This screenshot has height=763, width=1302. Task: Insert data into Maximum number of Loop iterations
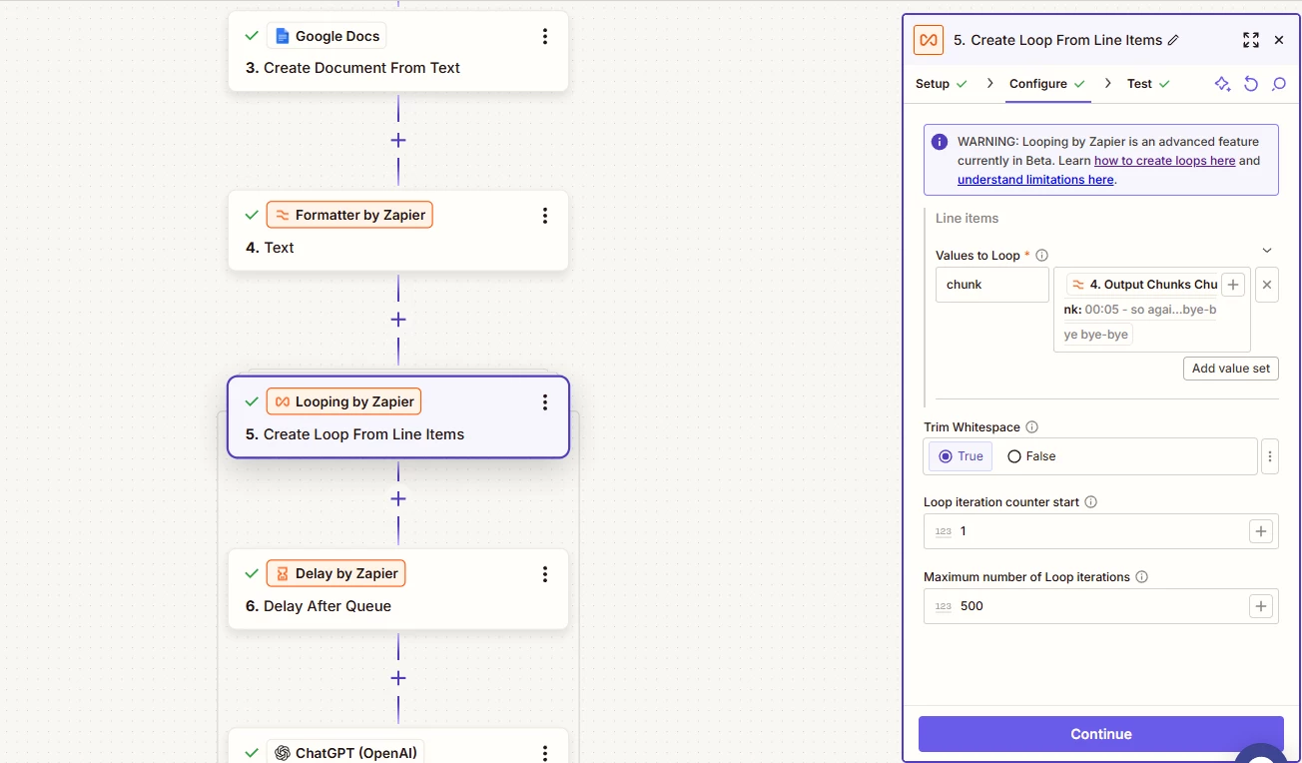click(x=1261, y=606)
